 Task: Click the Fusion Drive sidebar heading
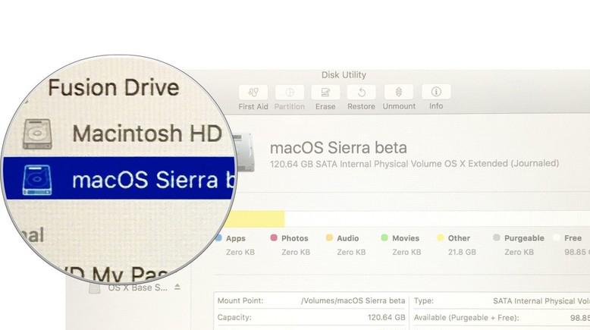tap(113, 88)
